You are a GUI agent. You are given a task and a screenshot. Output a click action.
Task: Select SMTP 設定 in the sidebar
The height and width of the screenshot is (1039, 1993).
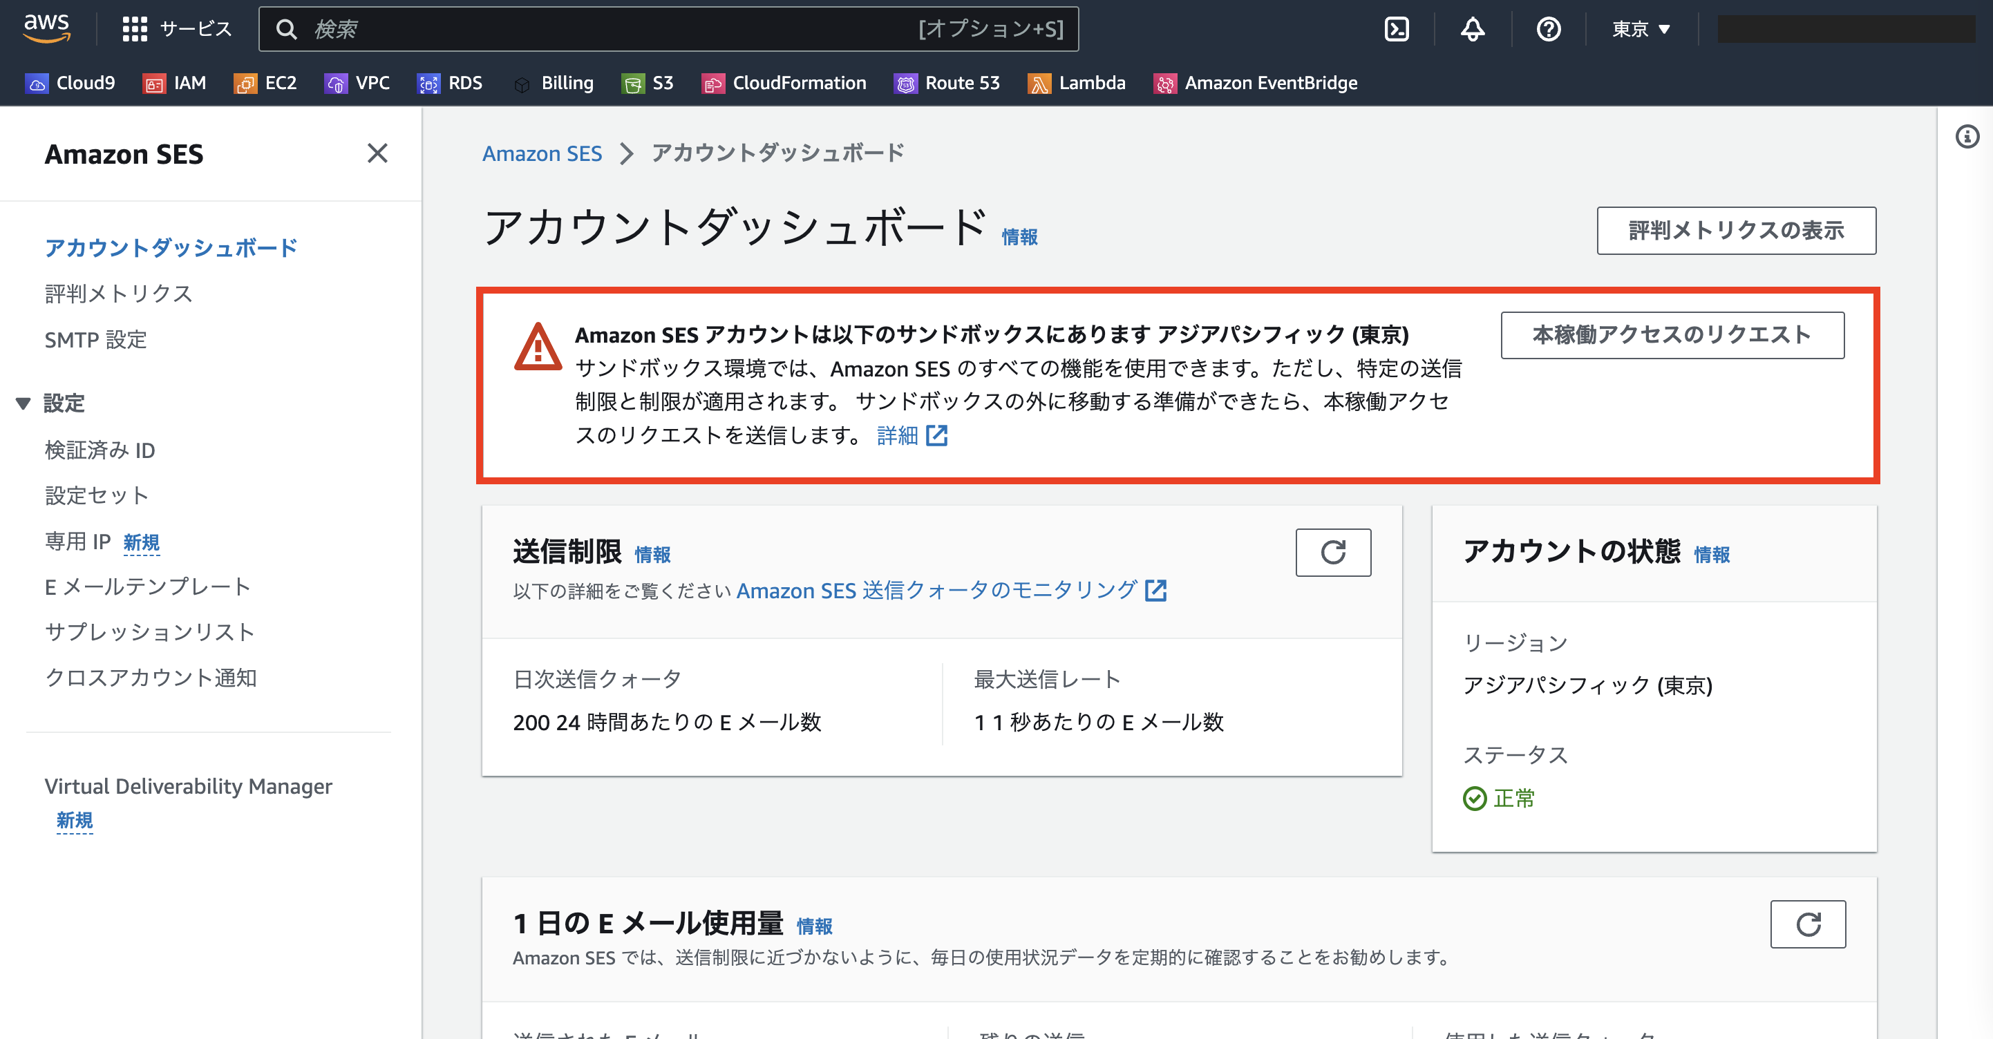[95, 340]
